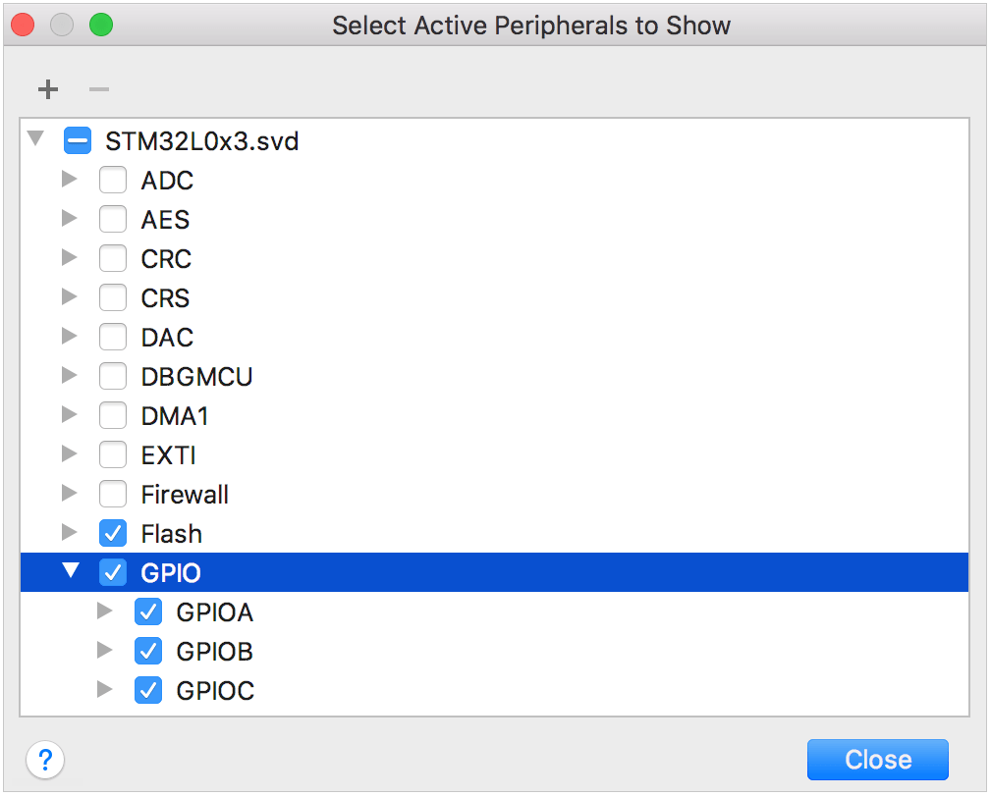Enable the ADC checkbox
Screen dimensions: 991x797
113,180
